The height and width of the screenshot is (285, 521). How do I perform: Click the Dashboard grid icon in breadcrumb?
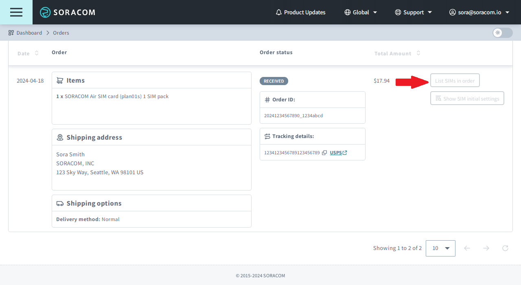pyautogui.click(x=11, y=33)
